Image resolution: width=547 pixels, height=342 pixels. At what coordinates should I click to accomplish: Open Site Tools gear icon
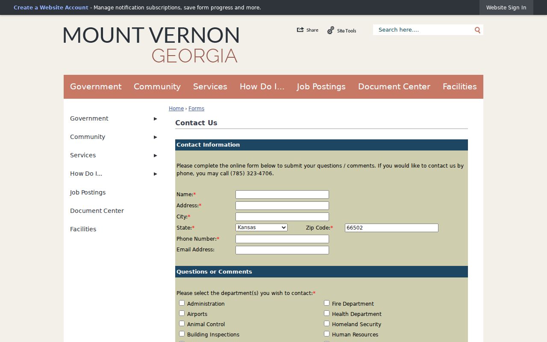[331, 30]
